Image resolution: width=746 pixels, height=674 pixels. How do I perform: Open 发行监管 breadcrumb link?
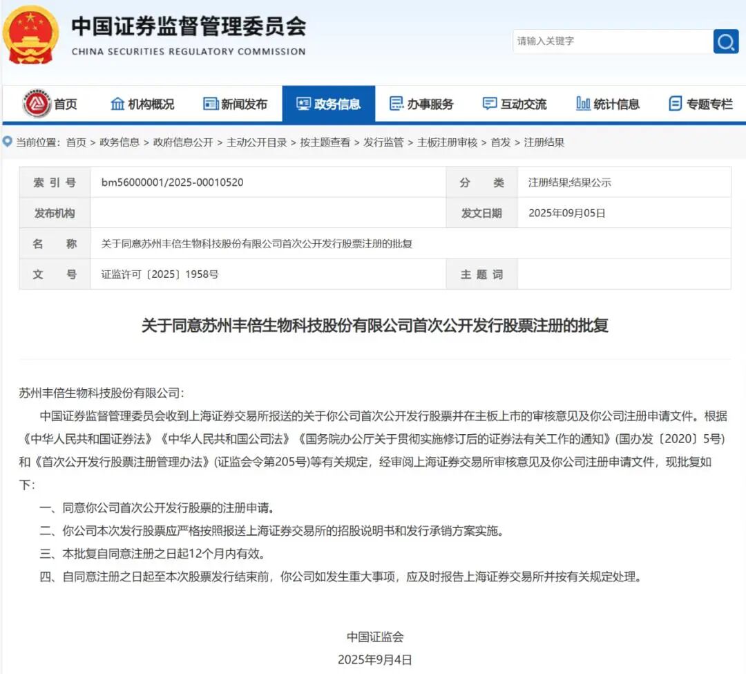[x=383, y=142]
